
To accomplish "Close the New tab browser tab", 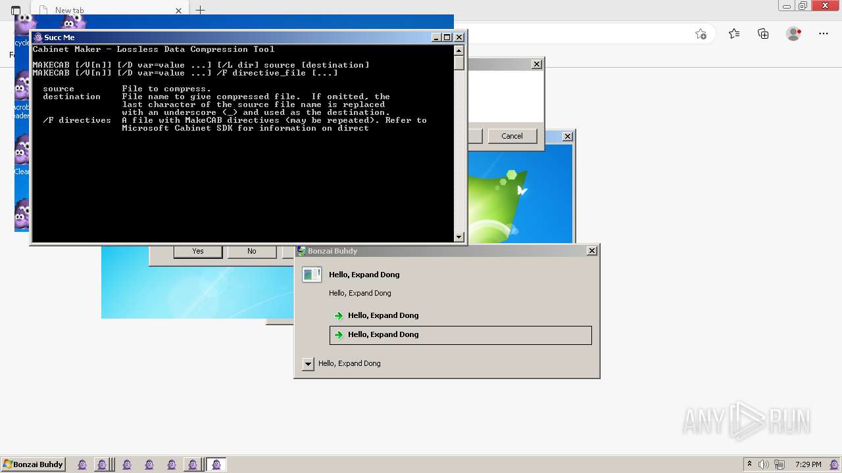I will click(x=178, y=10).
